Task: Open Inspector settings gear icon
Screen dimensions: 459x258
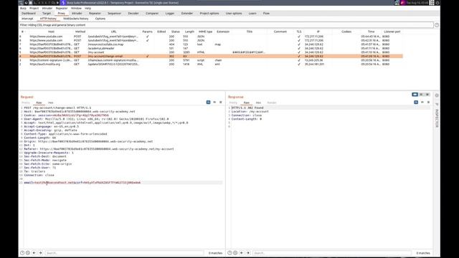Action: pyautogui.click(x=437, y=95)
